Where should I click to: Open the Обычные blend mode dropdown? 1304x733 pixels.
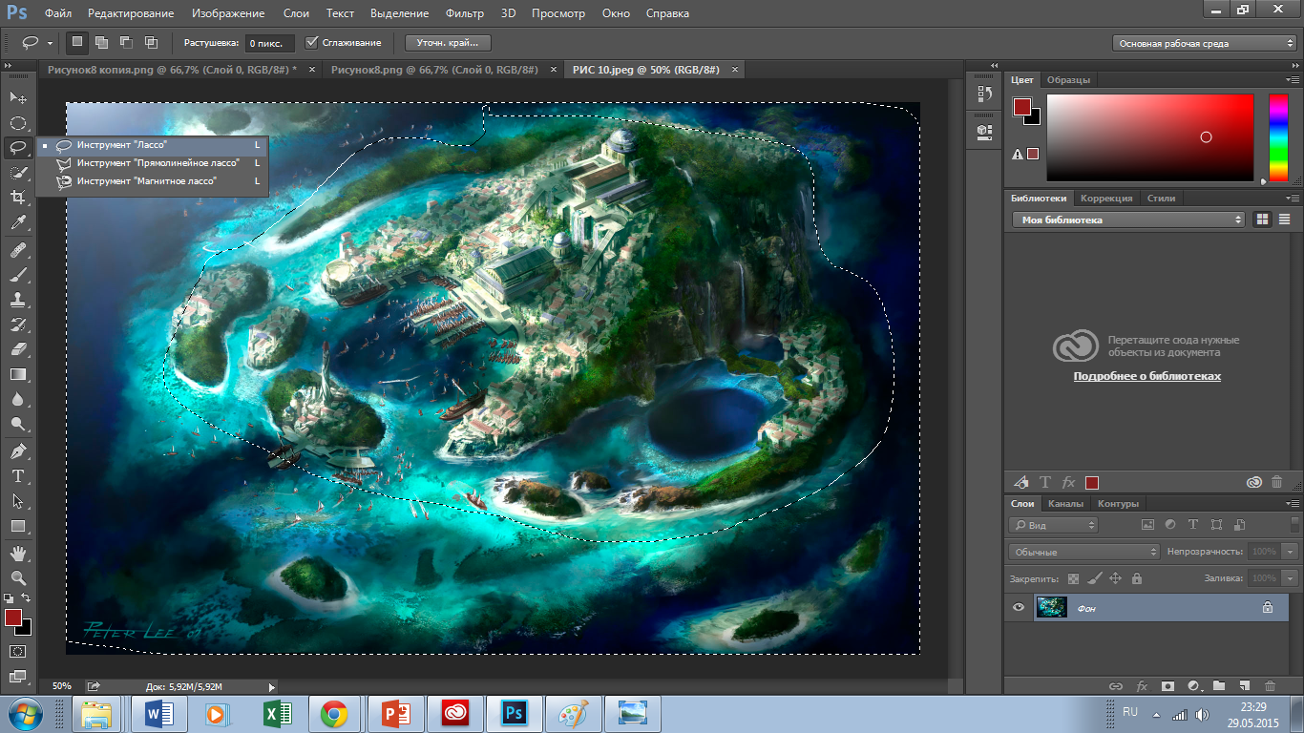click(x=1083, y=552)
